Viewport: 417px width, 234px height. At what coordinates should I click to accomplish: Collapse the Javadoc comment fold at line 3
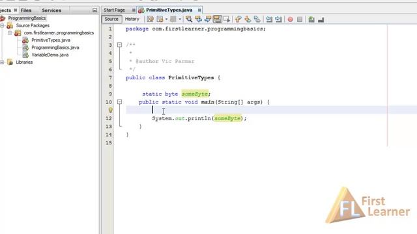click(x=119, y=45)
